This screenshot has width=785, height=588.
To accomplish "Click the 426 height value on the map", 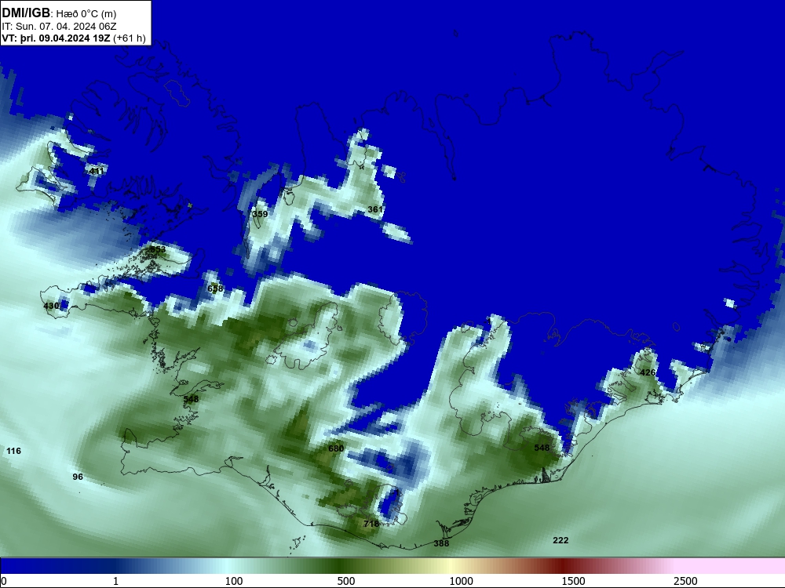I will pos(648,372).
